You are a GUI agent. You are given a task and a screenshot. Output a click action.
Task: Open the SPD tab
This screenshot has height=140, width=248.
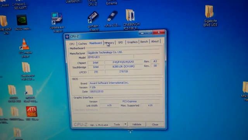pos(121,42)
